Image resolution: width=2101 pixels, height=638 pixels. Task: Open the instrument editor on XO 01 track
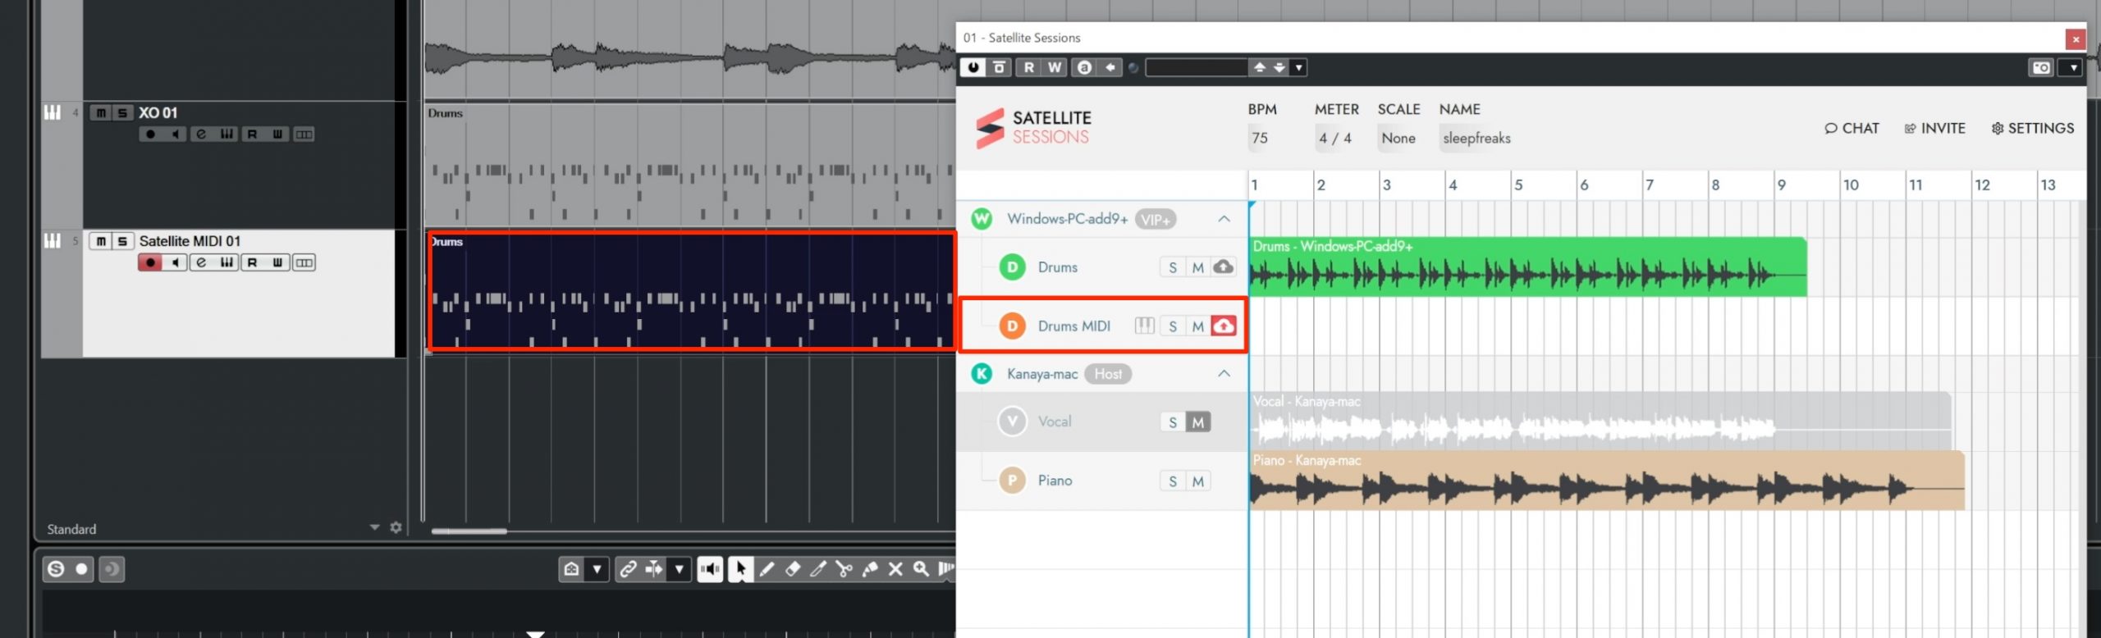coord(227,134)
